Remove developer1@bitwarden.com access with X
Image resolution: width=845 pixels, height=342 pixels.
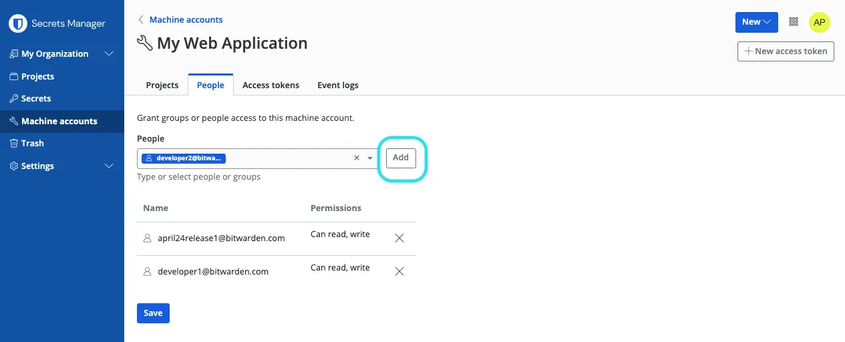click(x=399, y=271)
